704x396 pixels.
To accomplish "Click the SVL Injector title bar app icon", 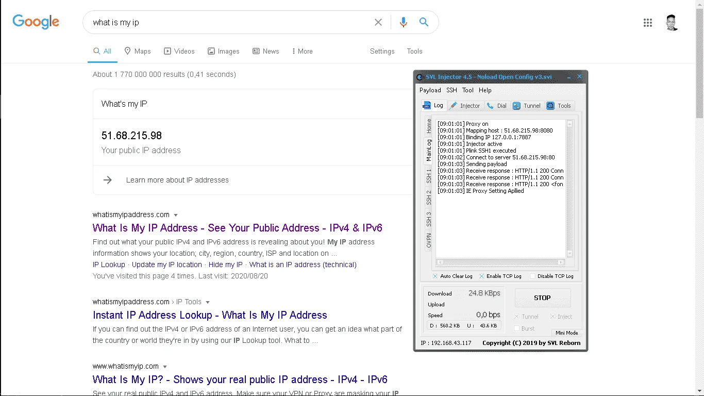I will coord(420,77).
